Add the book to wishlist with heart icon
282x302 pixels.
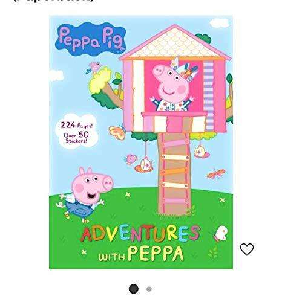tap(247, 249)
